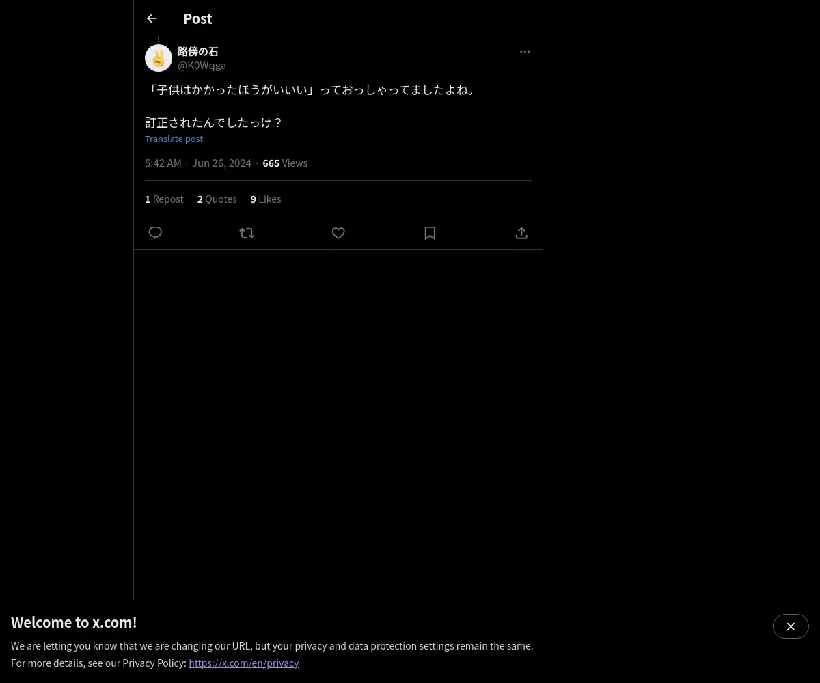
Task: Click the 5:42 AM Jun 26, 2024 timestamp
Action: pos(198,163)
